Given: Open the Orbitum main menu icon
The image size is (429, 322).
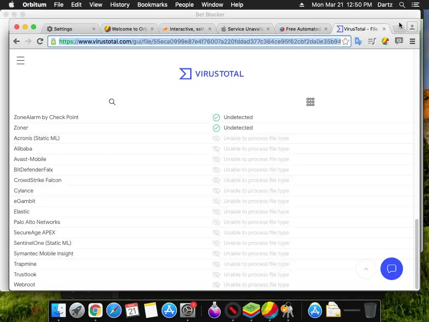Looking at the screenshot, I should [x=412, y=42].
